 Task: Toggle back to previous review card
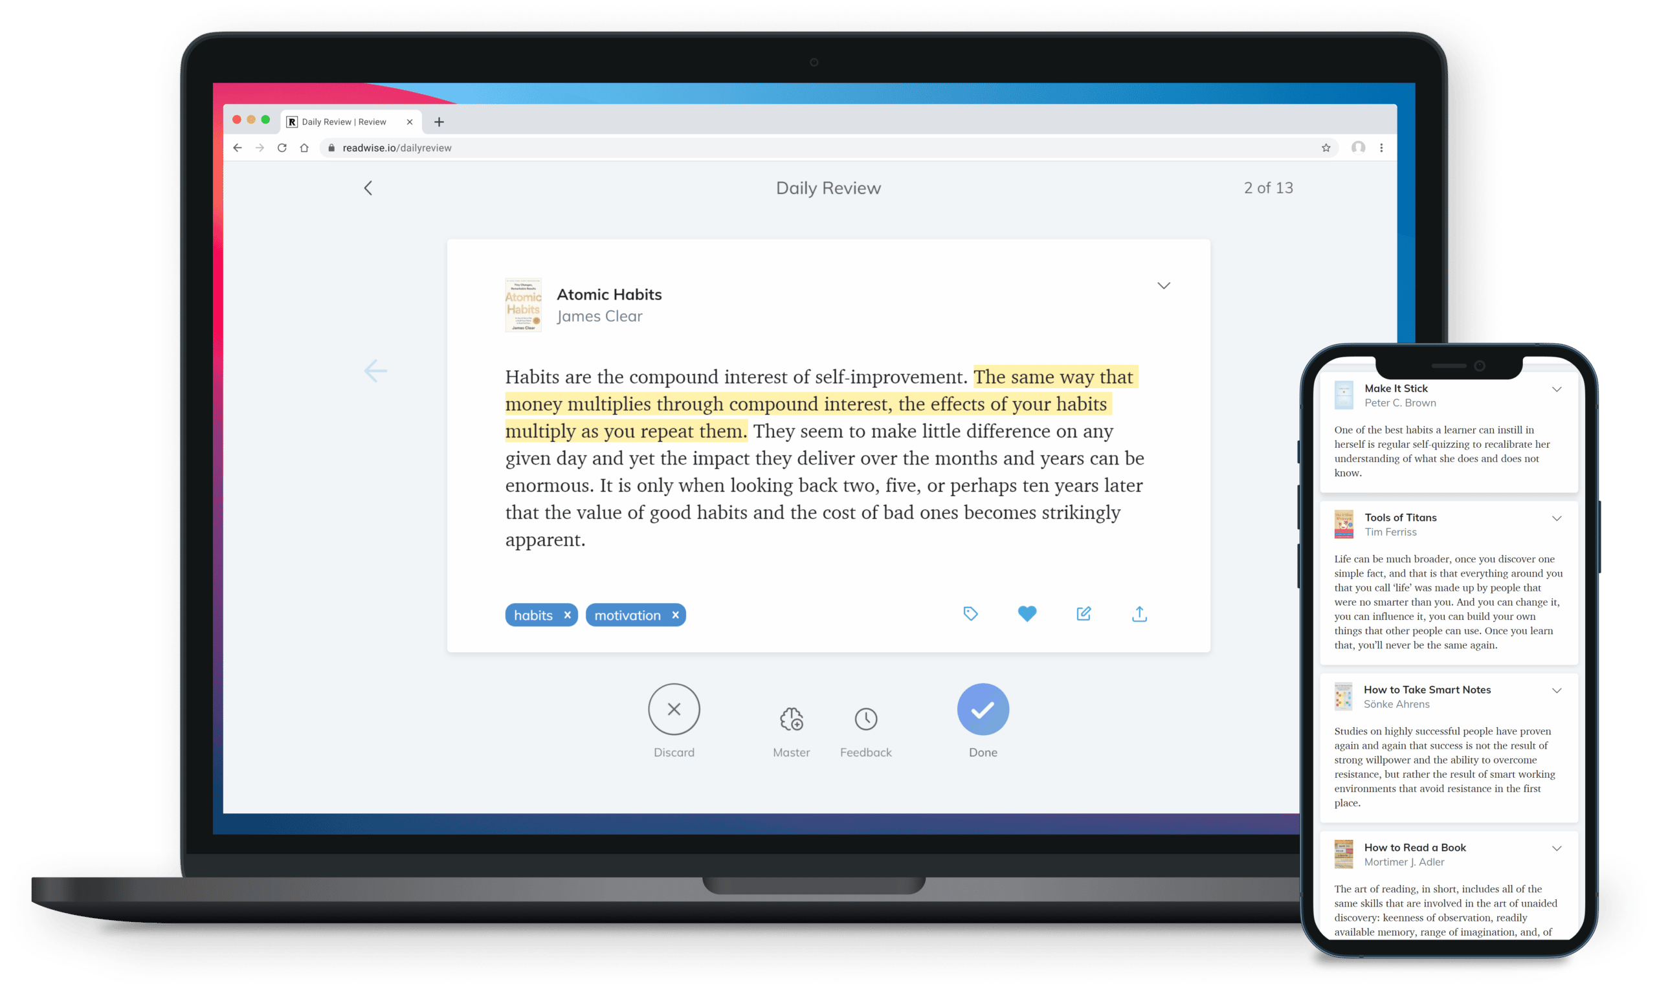(376, 370)
